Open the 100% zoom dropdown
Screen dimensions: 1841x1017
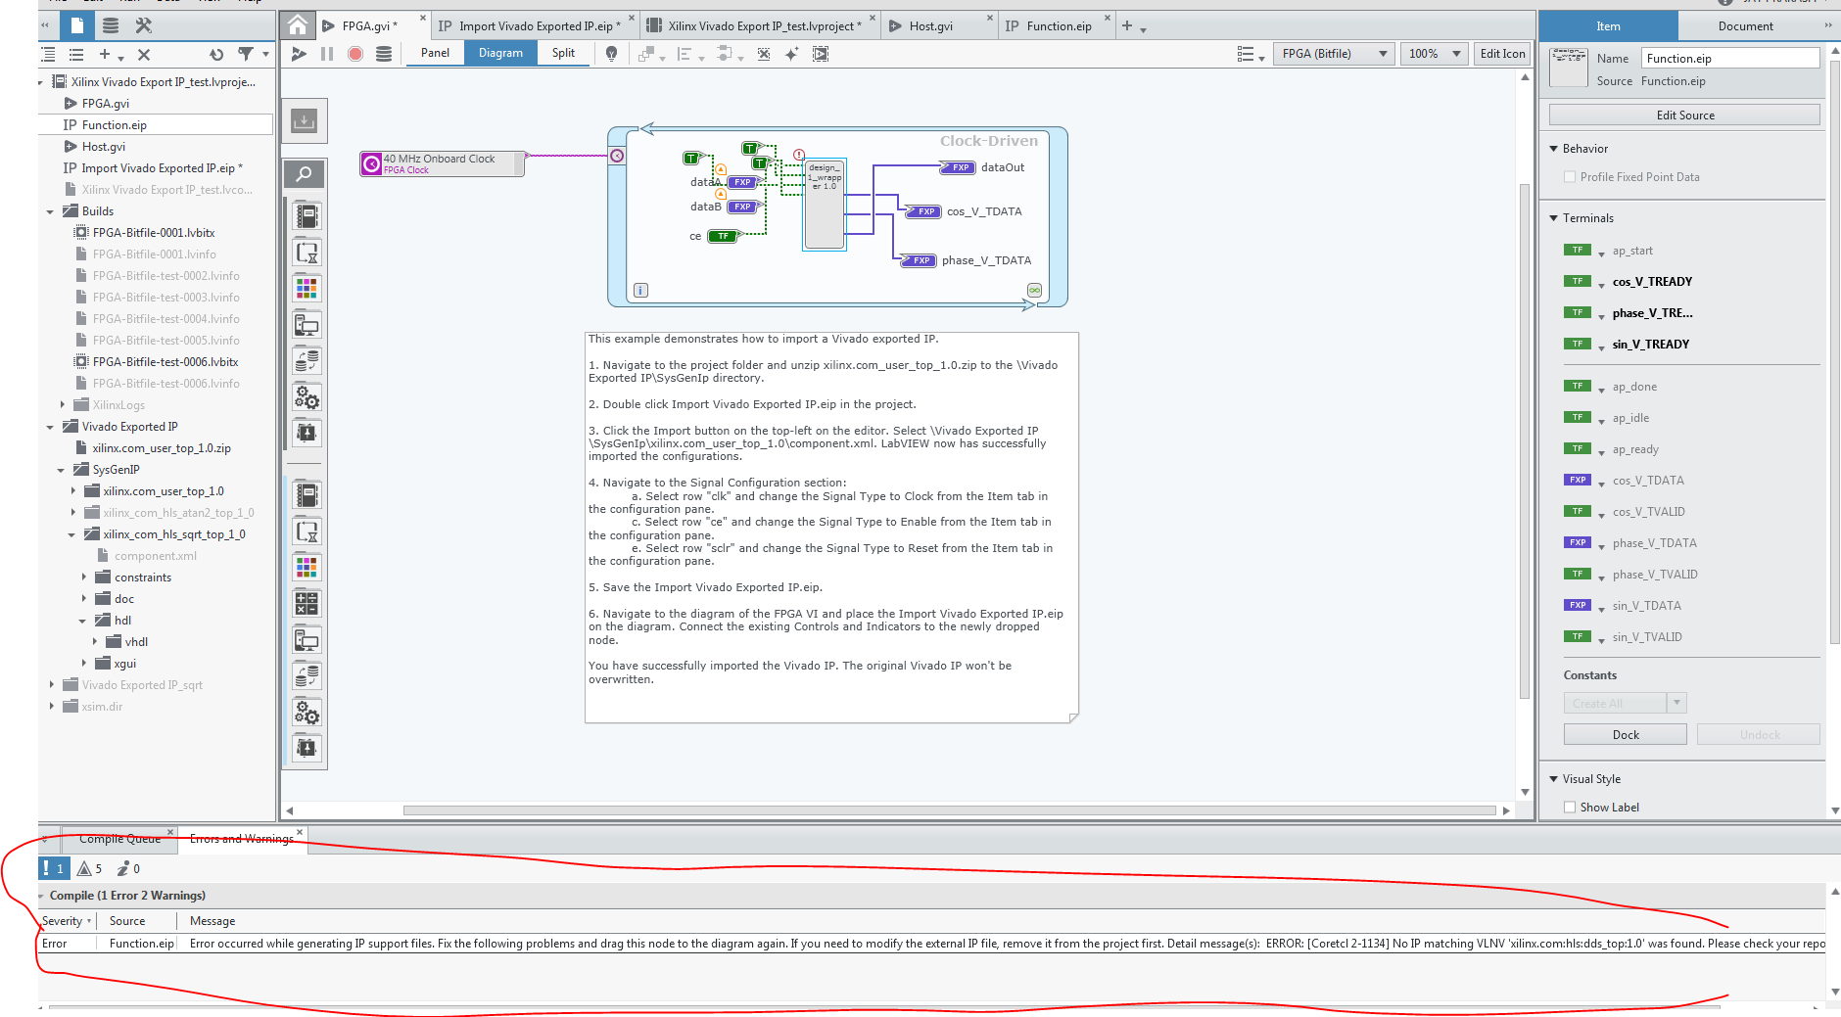(1434, 54)
